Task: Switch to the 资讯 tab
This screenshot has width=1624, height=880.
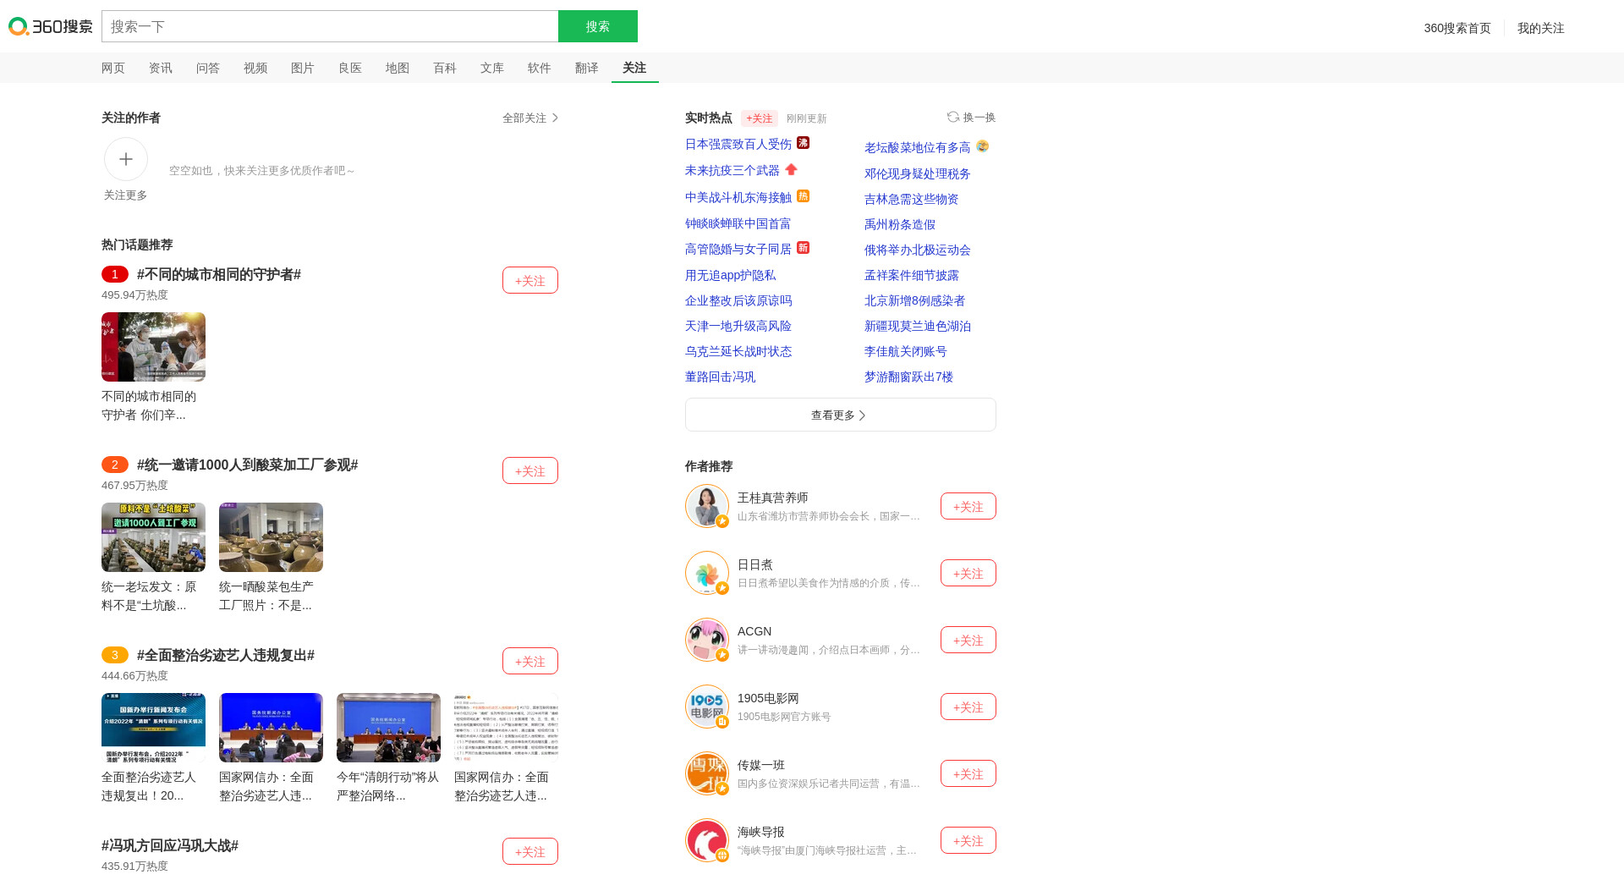Action: (160, 68)
